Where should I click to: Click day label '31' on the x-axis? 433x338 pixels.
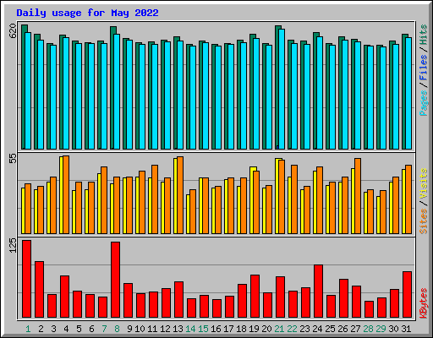406,329
